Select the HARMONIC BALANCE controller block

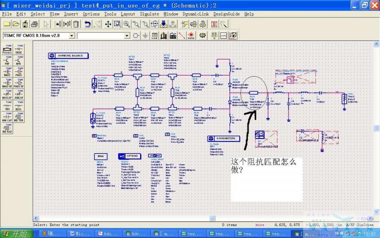click(x=68, y=56)
